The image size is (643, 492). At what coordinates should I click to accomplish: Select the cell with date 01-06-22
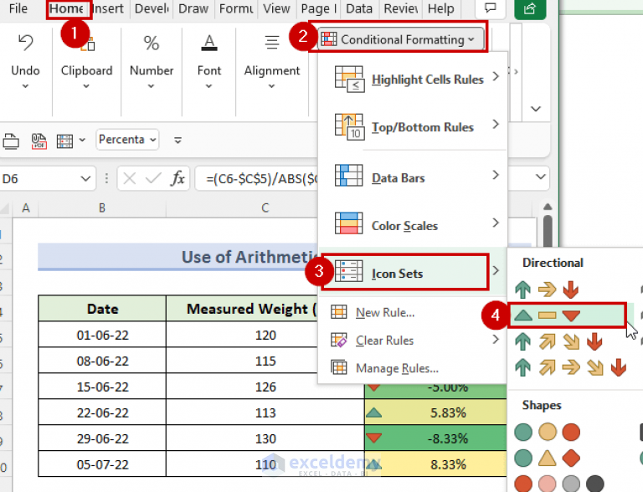[102, 335]
